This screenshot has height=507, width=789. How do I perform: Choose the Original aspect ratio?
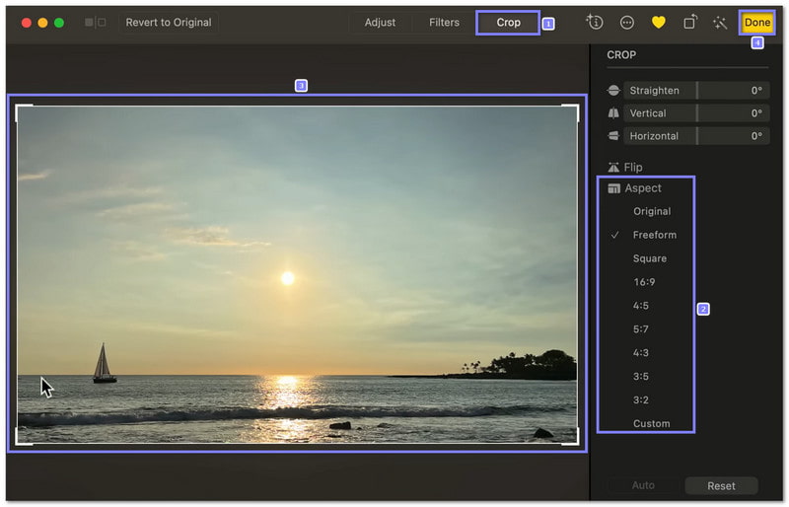click(652, 211)
